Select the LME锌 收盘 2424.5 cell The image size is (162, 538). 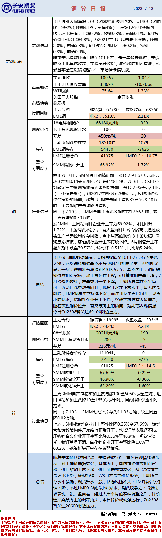click(x=107, y=326)
